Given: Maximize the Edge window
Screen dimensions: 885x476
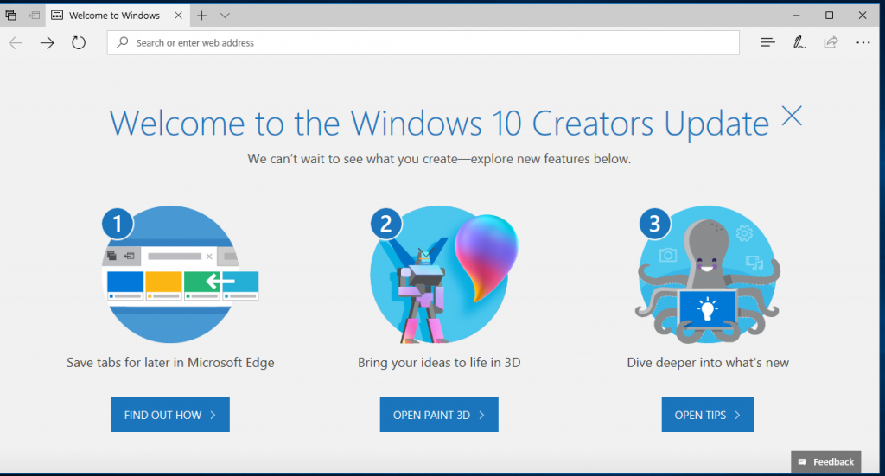Looking at the screenshot, I should [829, 16].
